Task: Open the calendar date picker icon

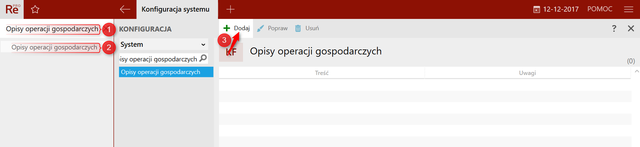Action: pyautogui.click(x=536, y=10)
